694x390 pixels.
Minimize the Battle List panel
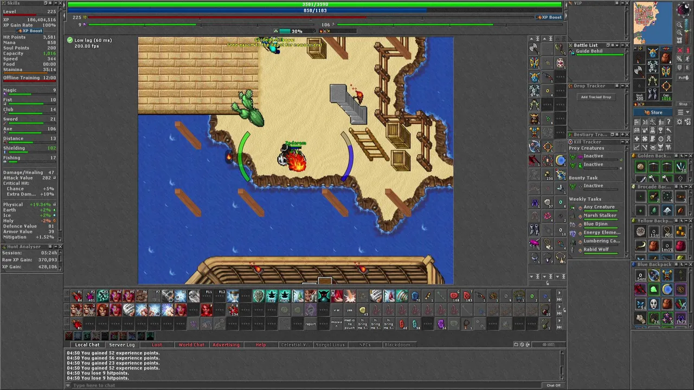click(622, 45)
